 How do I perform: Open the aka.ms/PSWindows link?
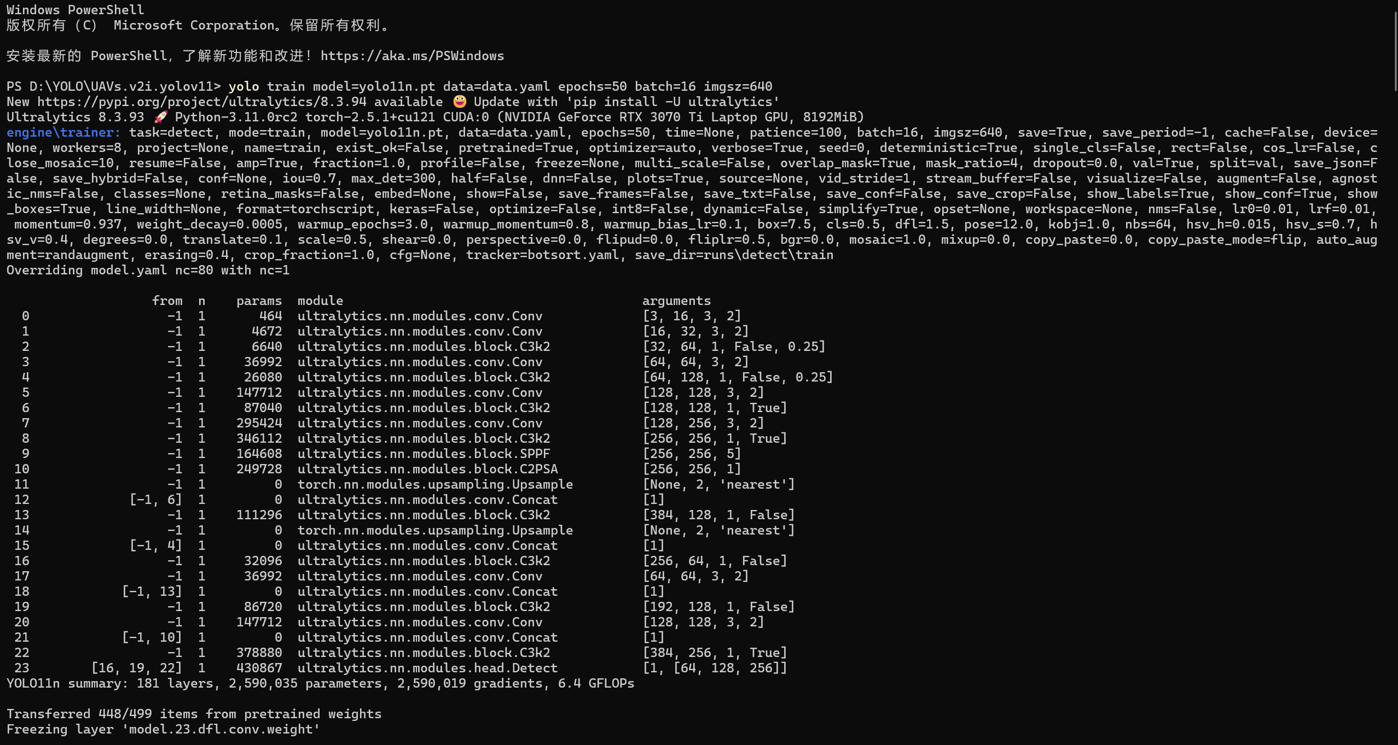(x=412, y=56)
